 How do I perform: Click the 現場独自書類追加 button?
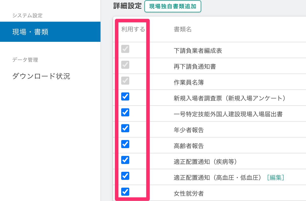tap(173, 7)
